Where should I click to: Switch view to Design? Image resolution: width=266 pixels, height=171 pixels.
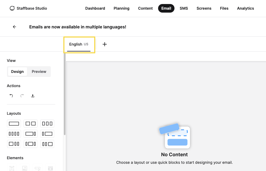17,72
